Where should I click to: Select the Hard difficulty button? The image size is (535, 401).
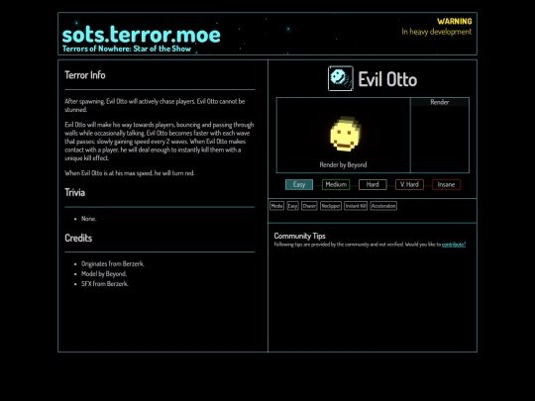coord(373,184)
